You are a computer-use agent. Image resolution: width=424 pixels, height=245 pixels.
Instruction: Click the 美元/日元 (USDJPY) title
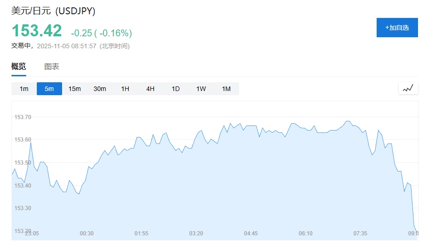click(53, 11)
